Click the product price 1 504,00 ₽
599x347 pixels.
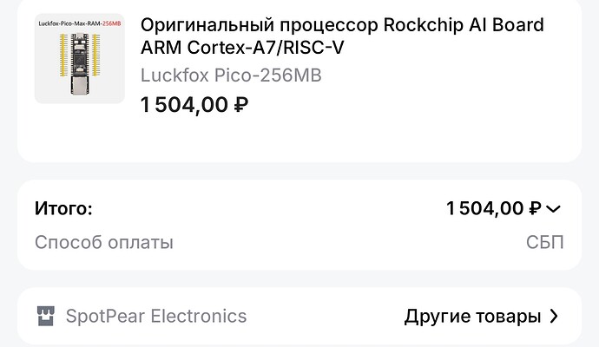[x=194, y=105]
